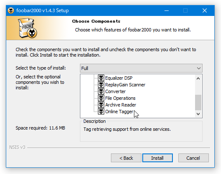221x174 pixels.
Task: Select the Archive Reader label
Action: pos(121,105)
